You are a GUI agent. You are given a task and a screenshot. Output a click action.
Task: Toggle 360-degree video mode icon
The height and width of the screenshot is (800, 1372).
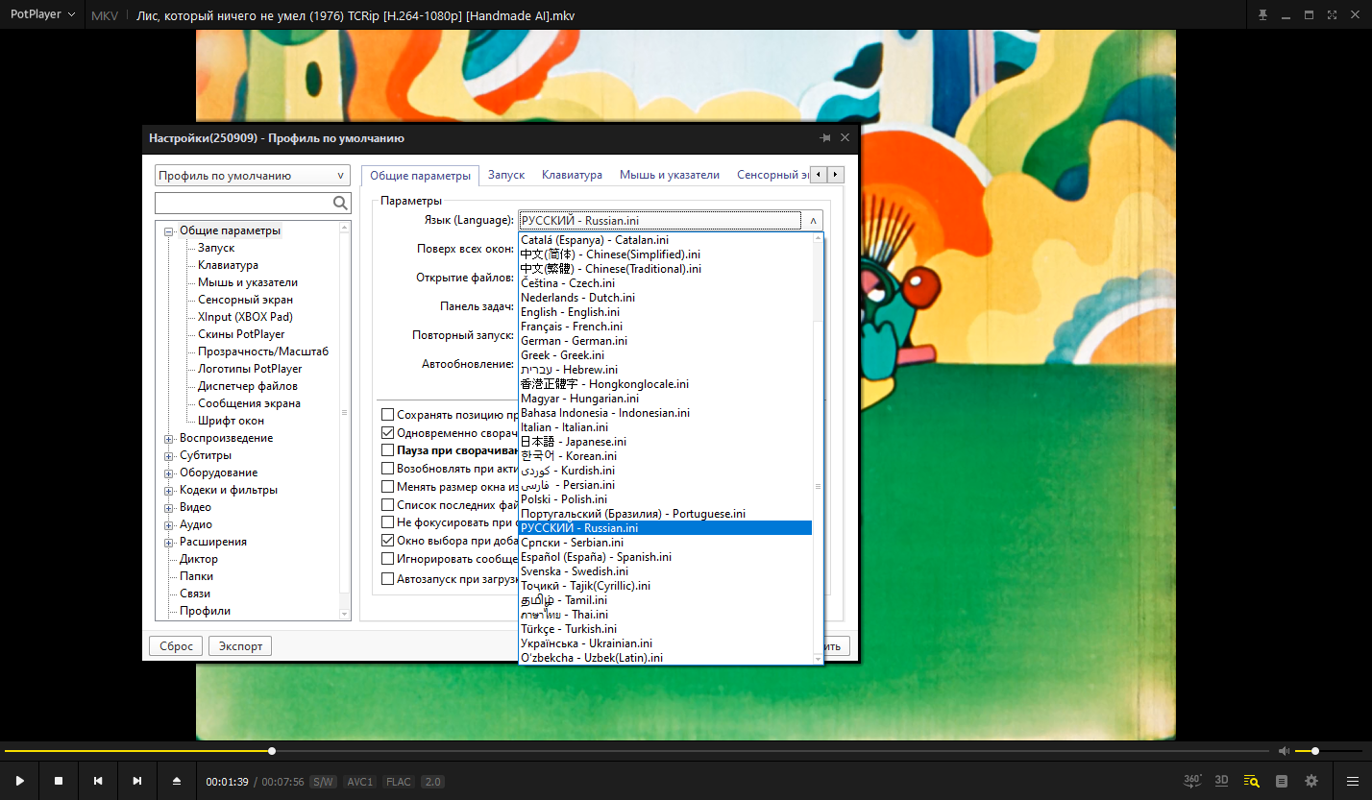[x=1192, y=781]
